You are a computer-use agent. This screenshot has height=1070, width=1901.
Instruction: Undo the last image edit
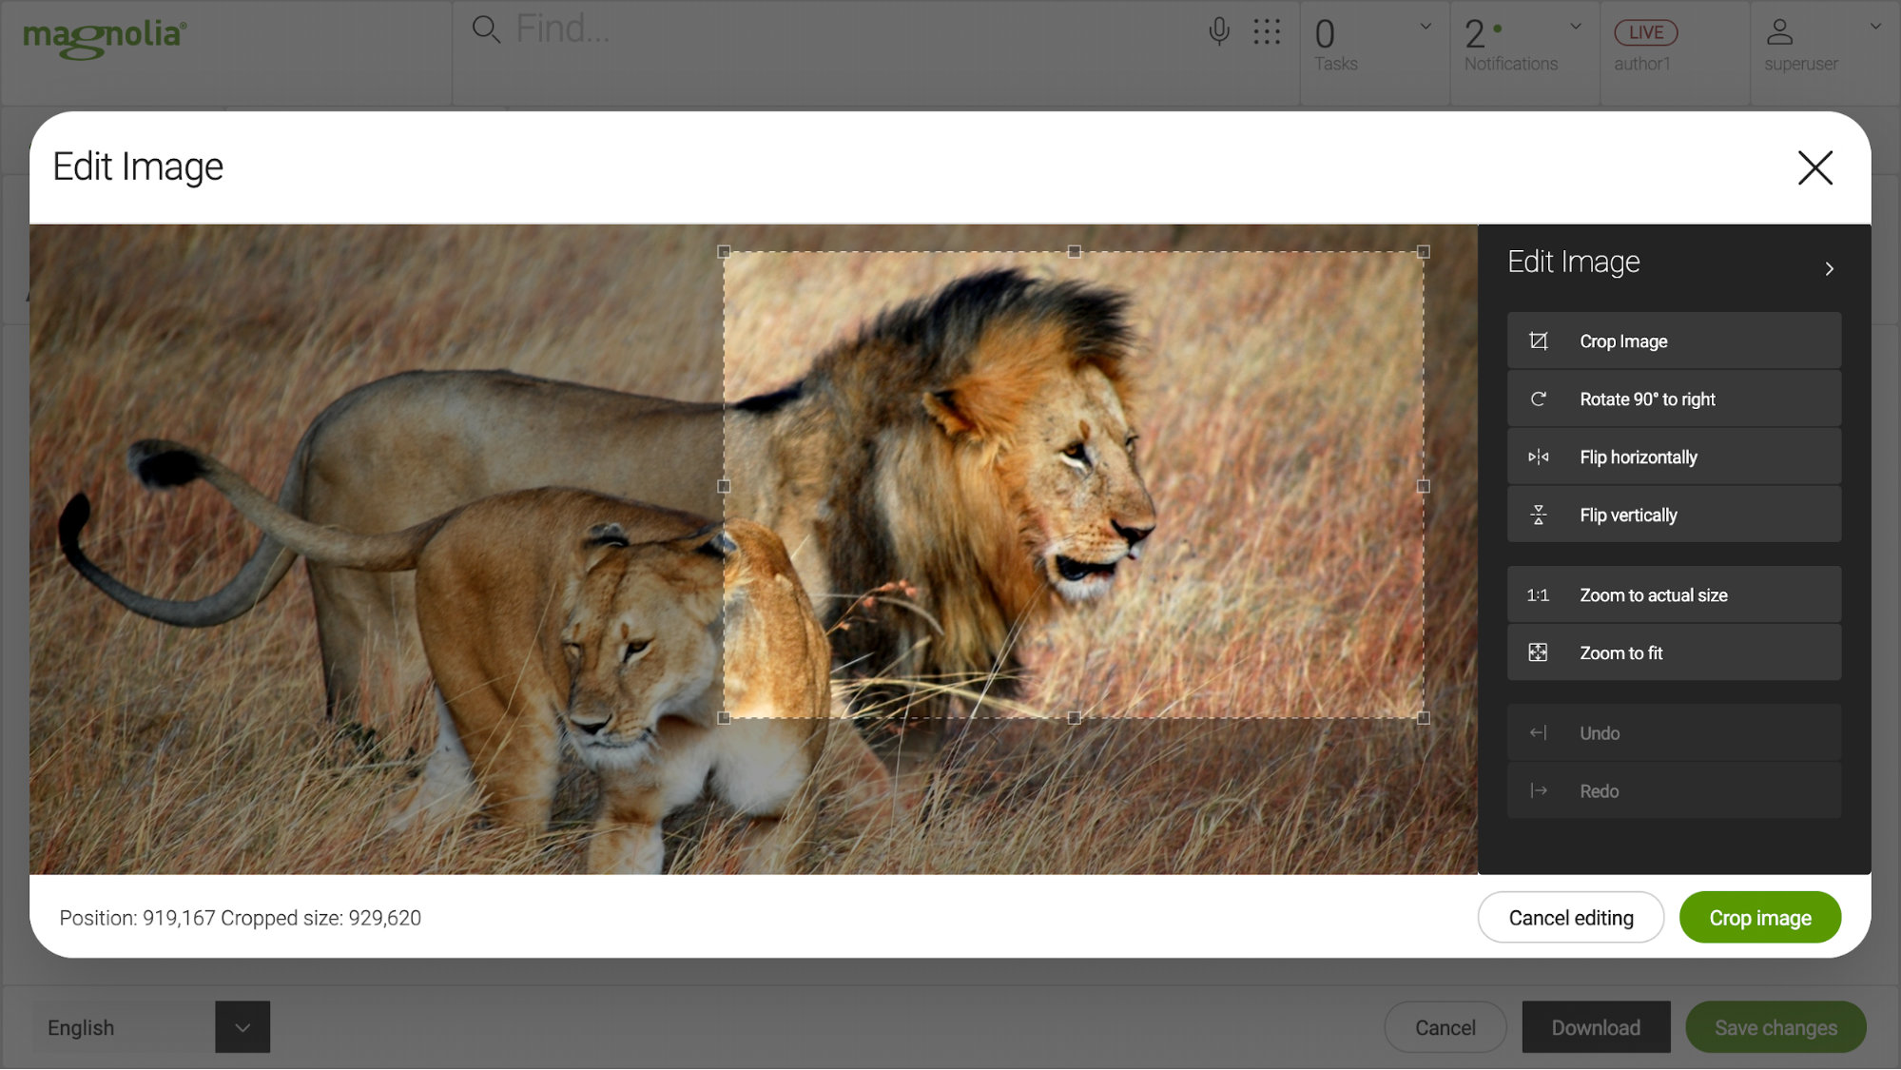click(x=1672, y=732)
